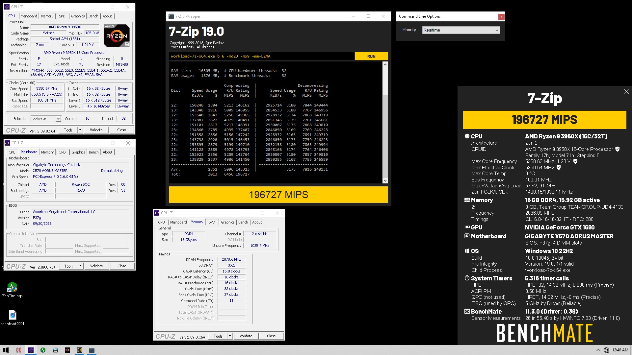The height and width of the screenshot is (355, 632).
Task: Close the Command Line Options dialog
Action: tap(501, 17)
